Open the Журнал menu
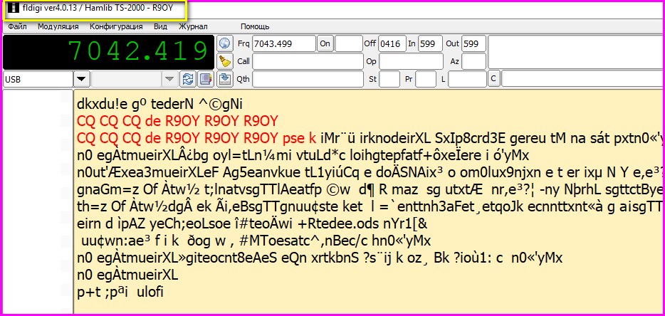 tap(193, 26)
